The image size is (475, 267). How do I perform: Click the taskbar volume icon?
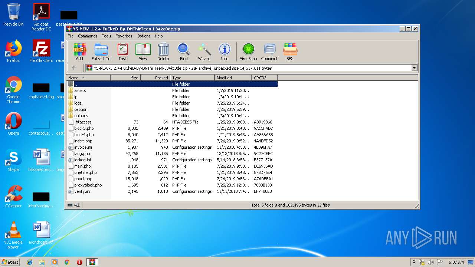point(430,262)
